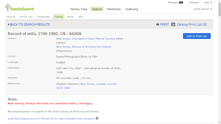Open the View this catalog record in WorldCat link
The image size is (221, 124).
point(51,118)
